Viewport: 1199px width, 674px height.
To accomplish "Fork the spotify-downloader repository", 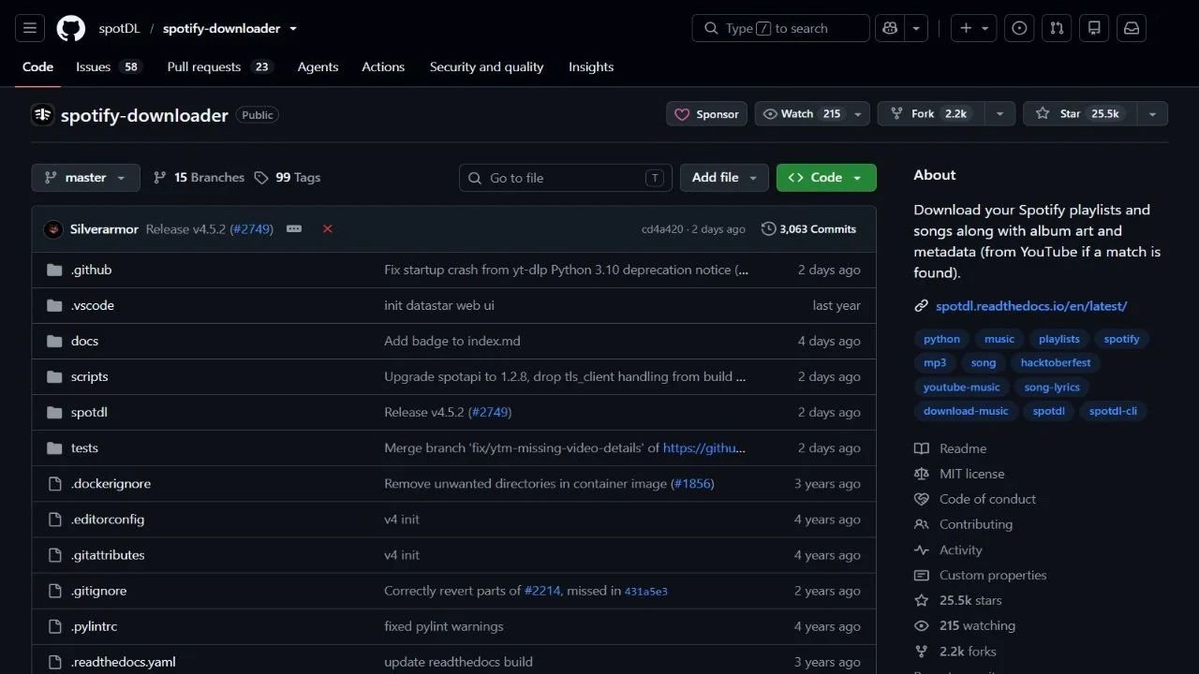I will tap(930, 114).
